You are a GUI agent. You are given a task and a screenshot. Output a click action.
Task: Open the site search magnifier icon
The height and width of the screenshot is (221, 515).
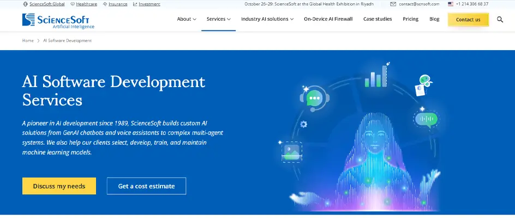tap(500, 20)
